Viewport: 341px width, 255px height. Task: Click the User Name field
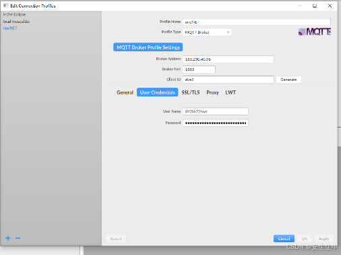tap(216, 111)
